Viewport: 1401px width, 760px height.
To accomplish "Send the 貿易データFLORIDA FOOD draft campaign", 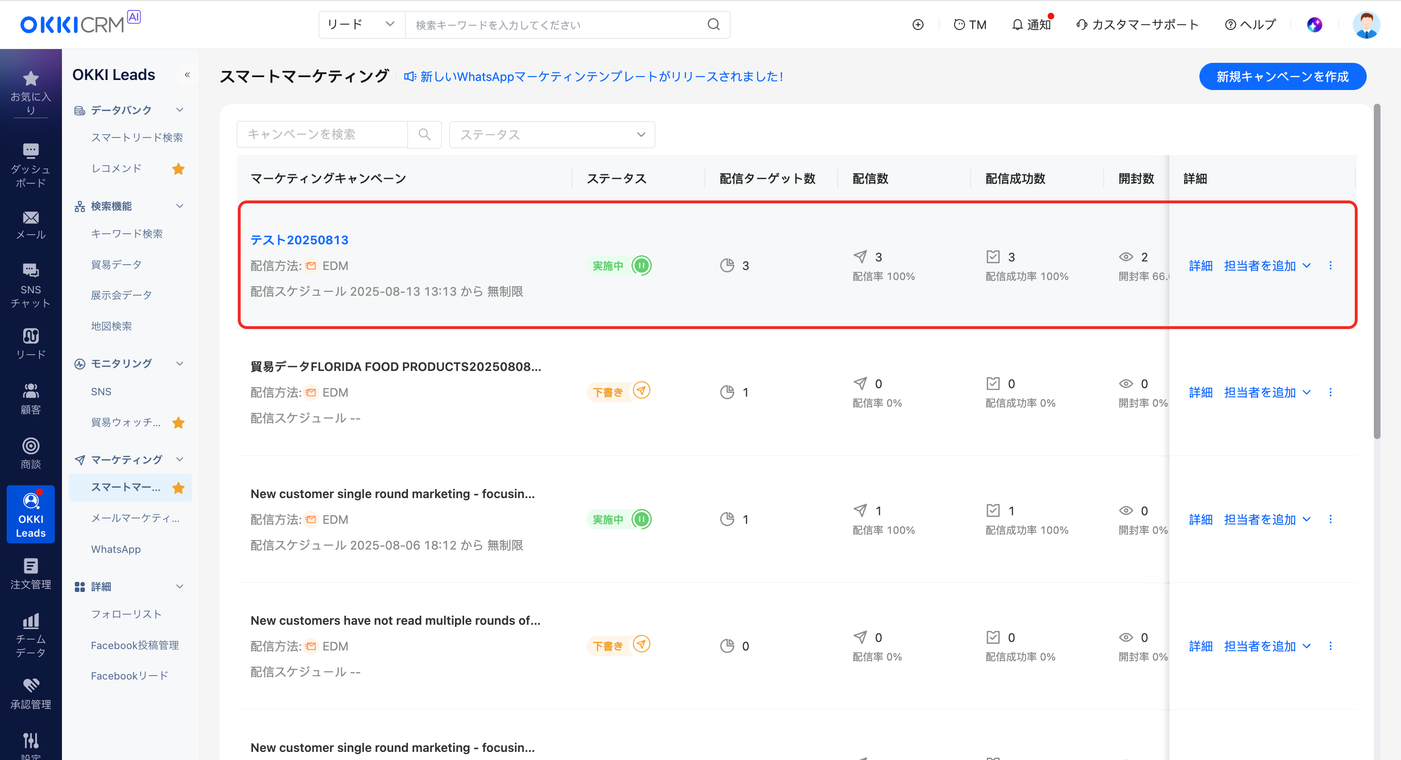I will (642, 390).
